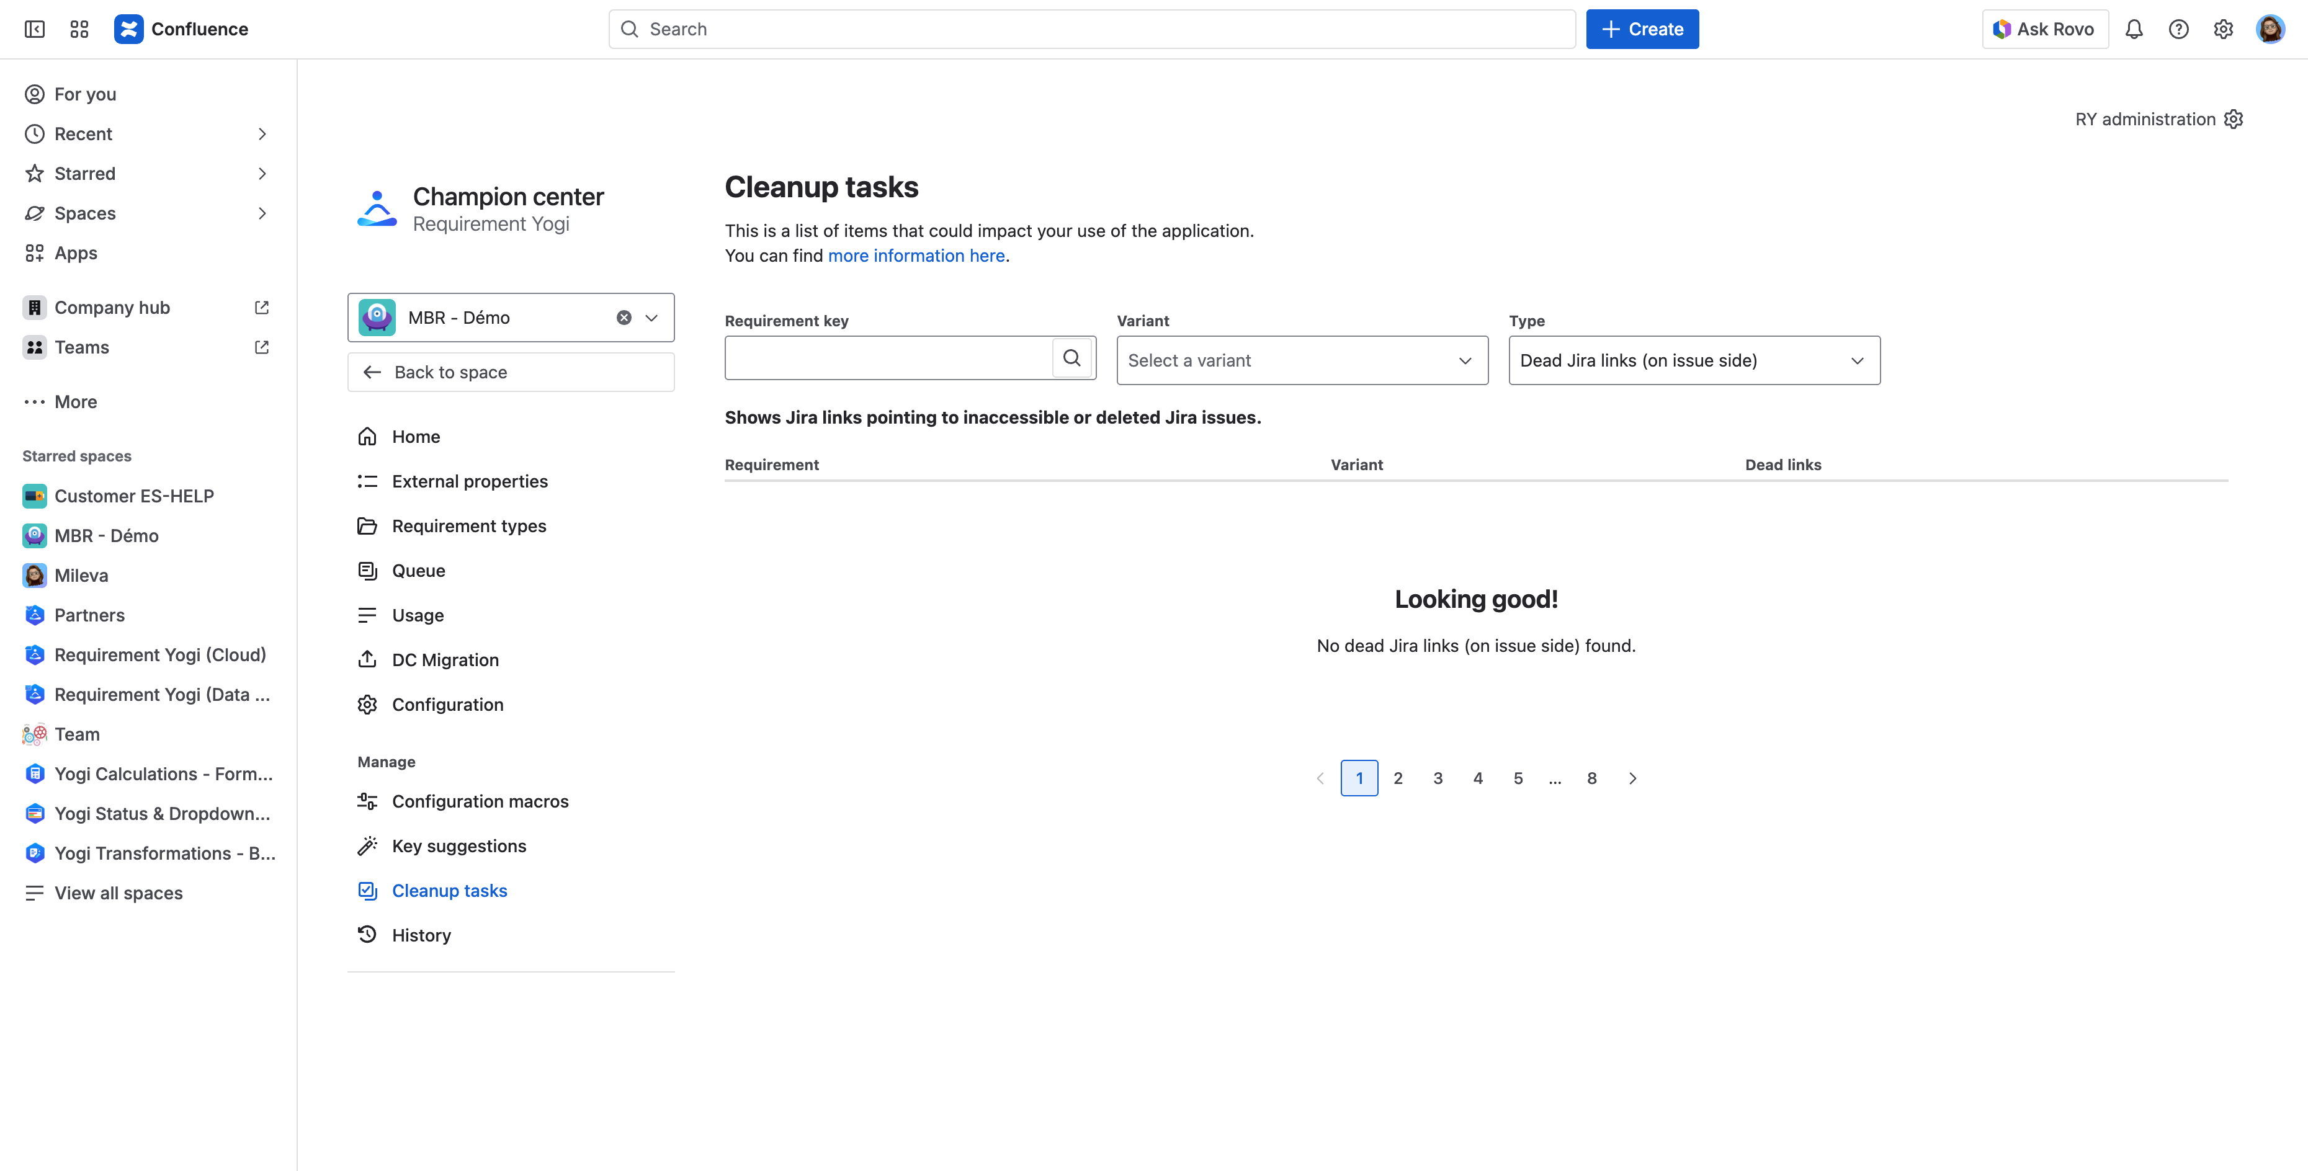Viewport: 2308px width, 1171px height.
Task: Follow the more information here link
Action: (x=916, y=256)
